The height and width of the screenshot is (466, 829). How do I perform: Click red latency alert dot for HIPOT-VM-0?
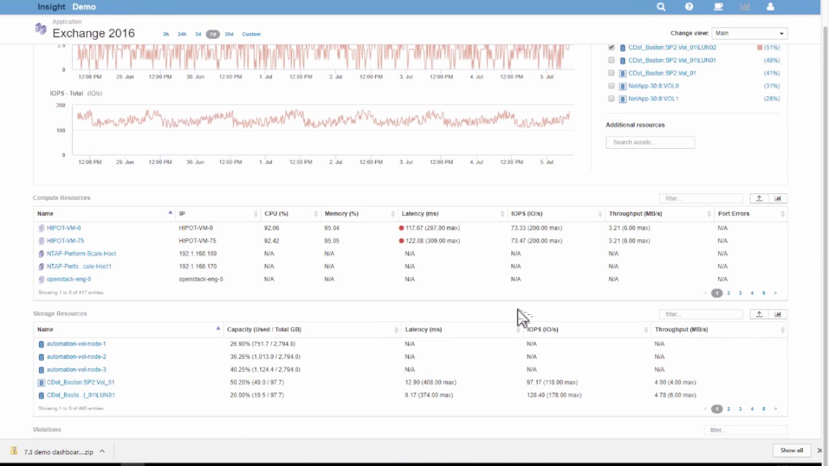click(402, 228)
